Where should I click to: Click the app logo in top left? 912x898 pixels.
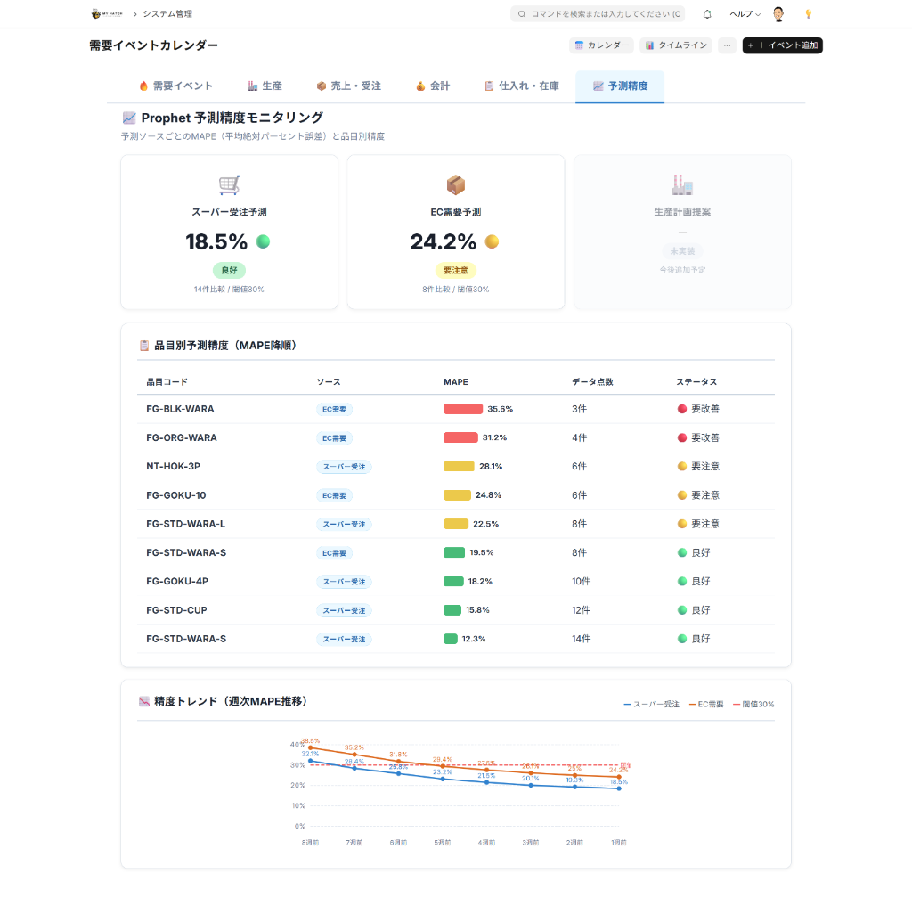point(105,14)
